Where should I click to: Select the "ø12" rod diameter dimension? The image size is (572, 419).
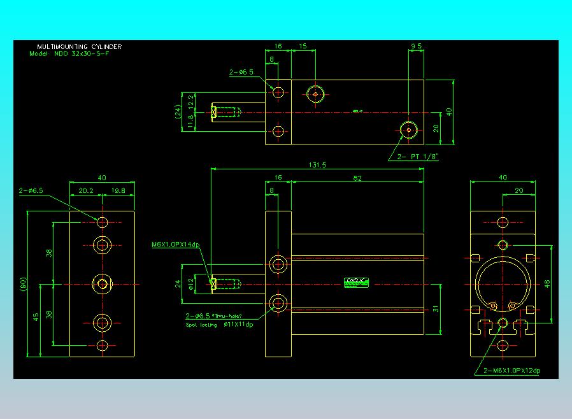coord(190,284)
